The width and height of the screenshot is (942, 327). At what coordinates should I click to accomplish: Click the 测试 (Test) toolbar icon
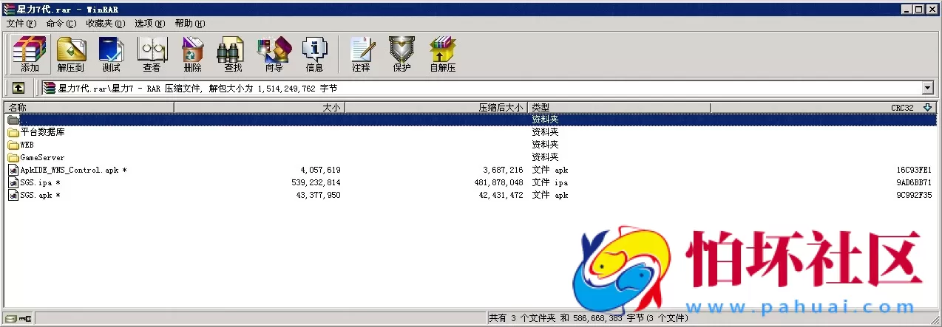(x=111, y=53)
